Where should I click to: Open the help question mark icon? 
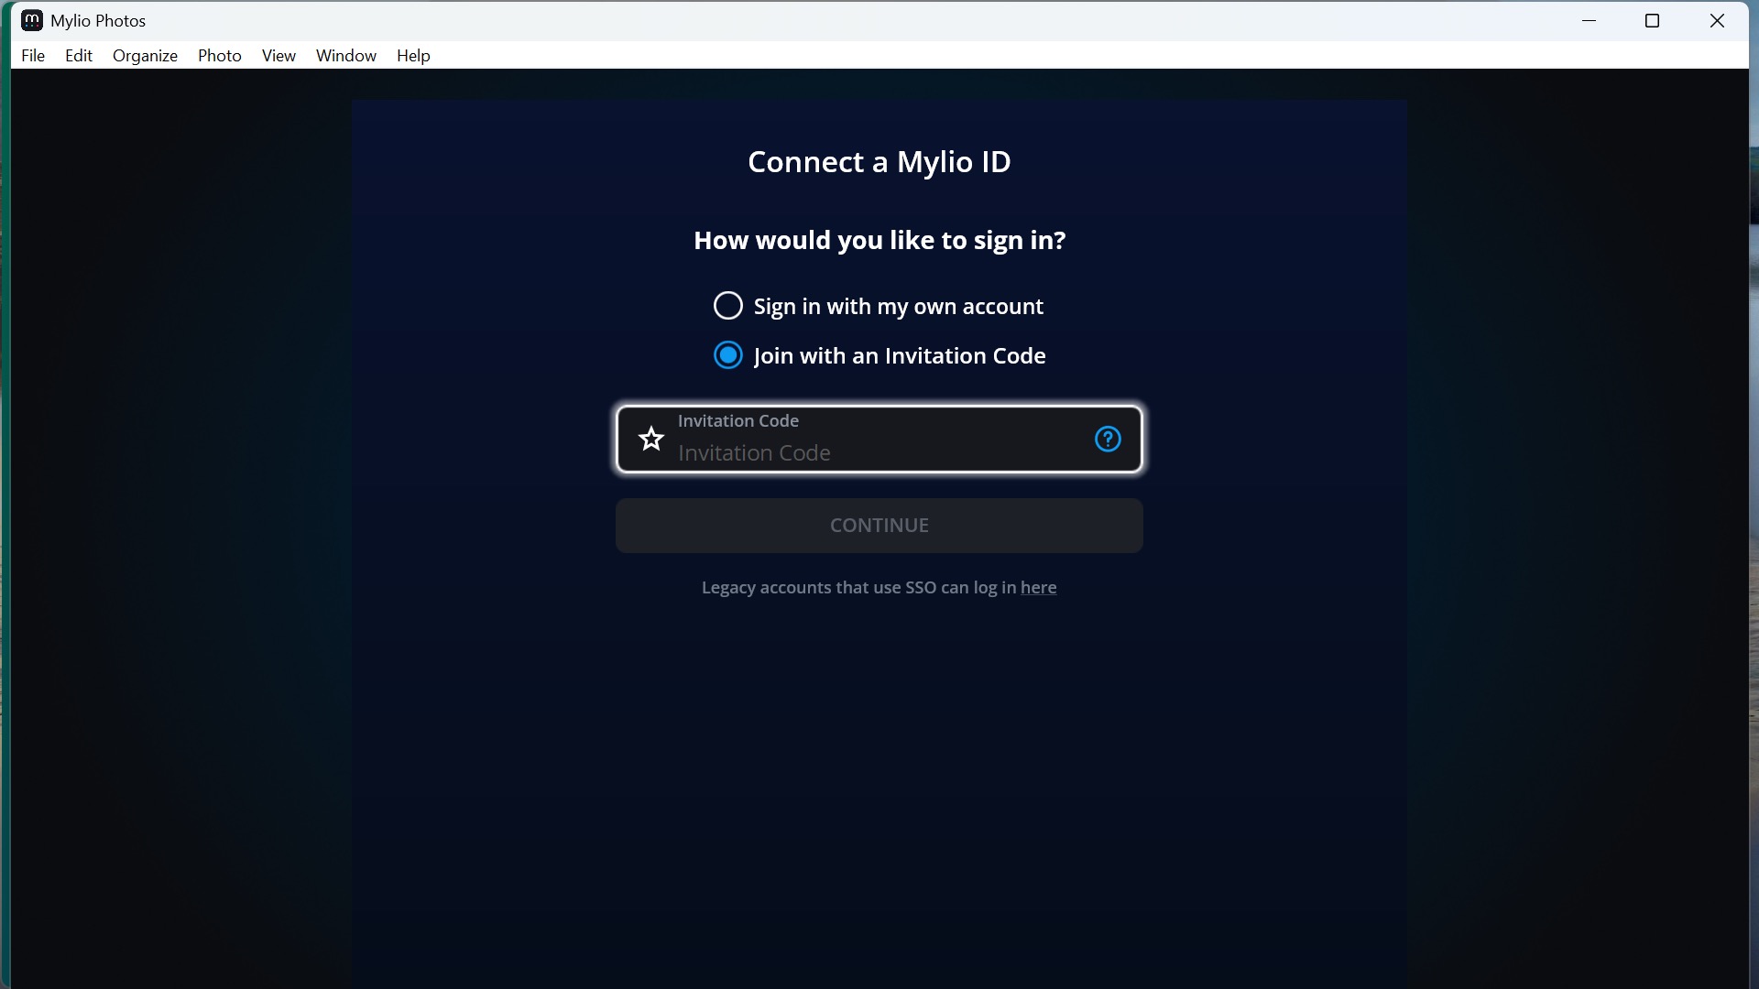click(1108, 439)
